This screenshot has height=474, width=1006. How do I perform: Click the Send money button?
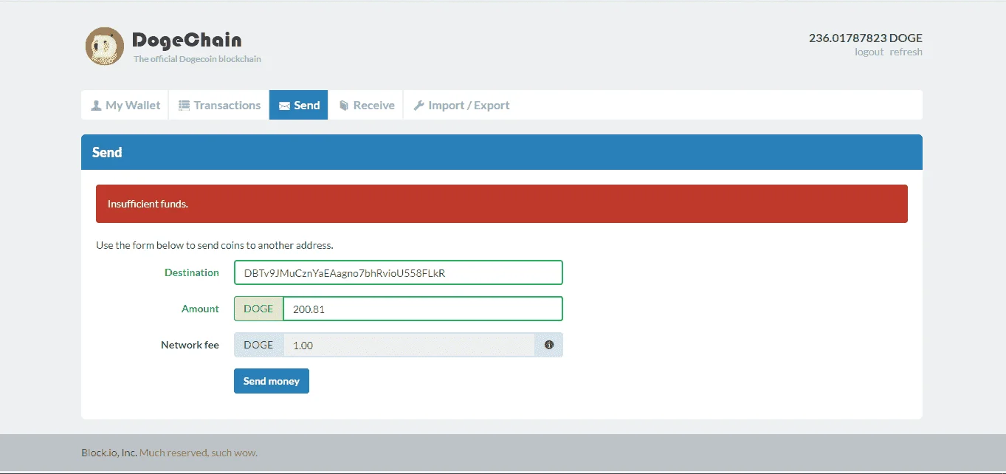272,381
